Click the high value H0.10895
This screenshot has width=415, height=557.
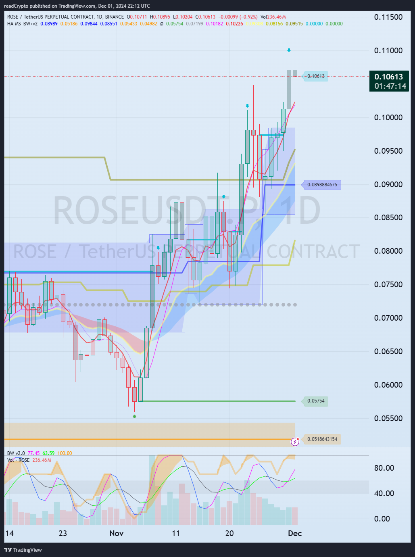[160, 17]
